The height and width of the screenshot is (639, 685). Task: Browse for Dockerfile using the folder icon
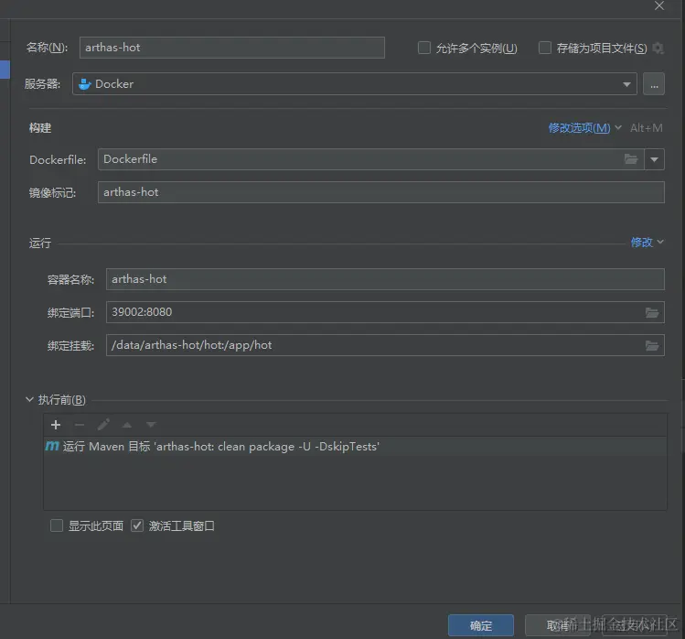[631, 159]
